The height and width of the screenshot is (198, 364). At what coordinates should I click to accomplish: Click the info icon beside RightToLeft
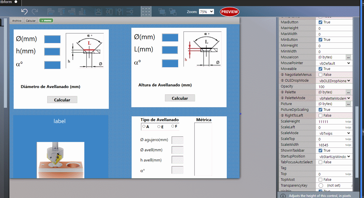282,116
